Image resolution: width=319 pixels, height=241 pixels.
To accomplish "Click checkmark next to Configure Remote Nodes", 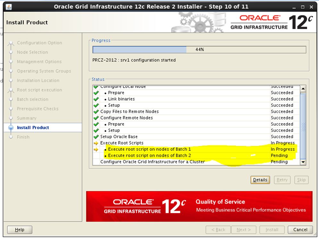I will pos(96,118).
